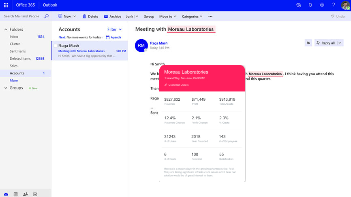The image size is (351, 197).
Task: Click the like thumbs-up icon
Action: pyautogui.click(x=308, y=43)
